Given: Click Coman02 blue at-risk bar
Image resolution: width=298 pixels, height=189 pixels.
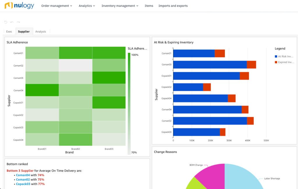Looking at the screenshot, I should pos(210,121).
